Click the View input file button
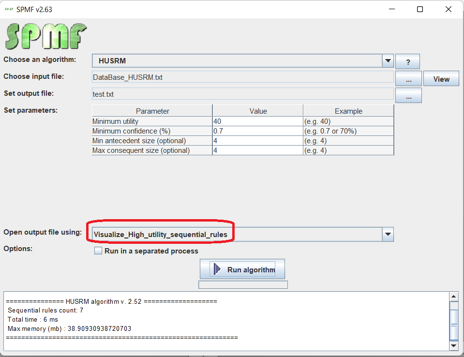The image size is (464, 357). (x=441, y=79)
